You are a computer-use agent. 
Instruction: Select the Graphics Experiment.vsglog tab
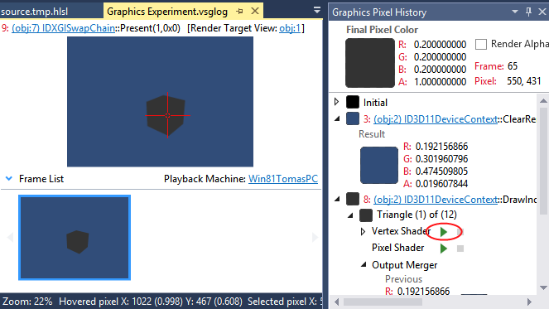167,12
